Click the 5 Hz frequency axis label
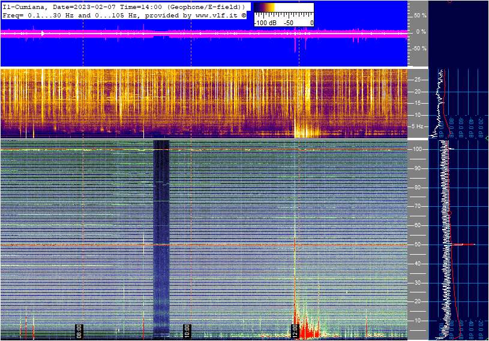This screenshot has height=341, width=489. tap(418, 126)
